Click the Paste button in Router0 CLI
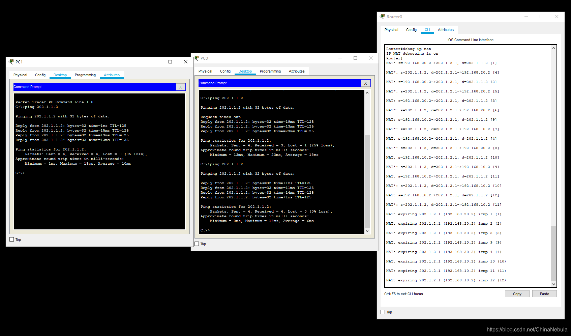The height and width of the screenshot is (336, 571). point(544,294)
